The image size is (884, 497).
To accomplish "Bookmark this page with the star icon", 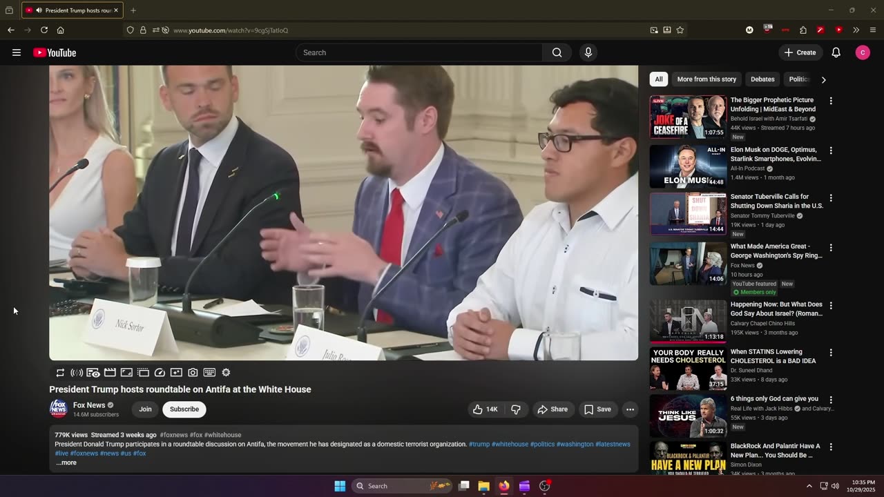I will coord(680,30).
